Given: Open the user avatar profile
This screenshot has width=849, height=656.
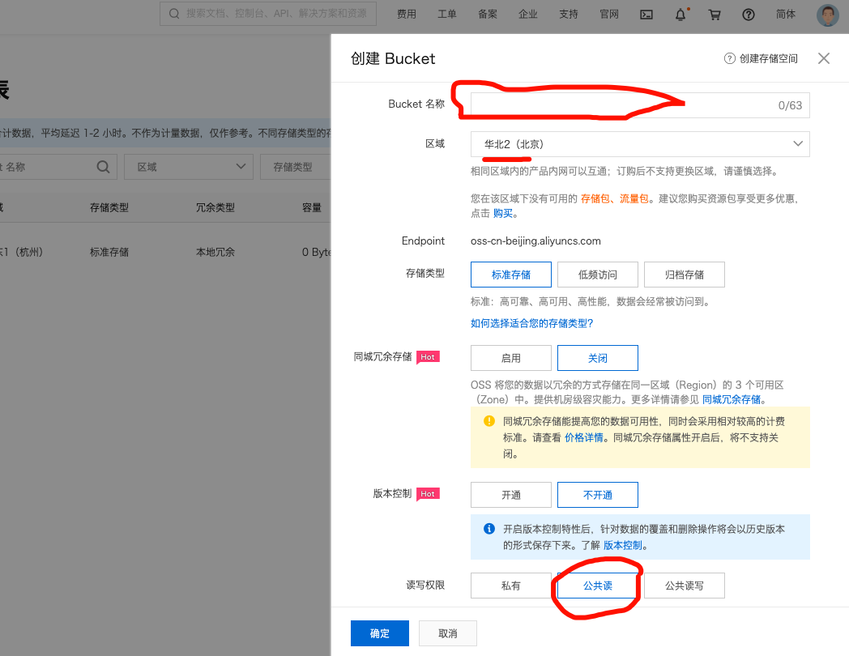Looking at the screenshot, I should (x=827, y=15).
